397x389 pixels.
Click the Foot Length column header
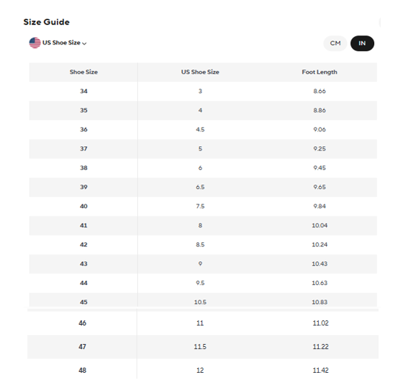tap(320, 72)
